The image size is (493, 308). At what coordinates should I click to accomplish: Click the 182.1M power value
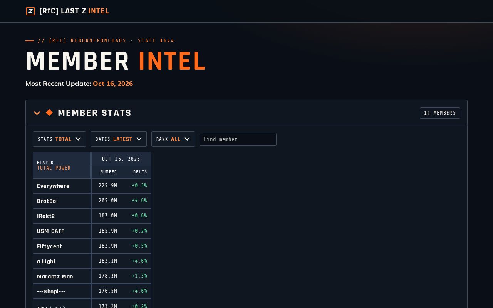pyautogui.click(x=108, y=261)
